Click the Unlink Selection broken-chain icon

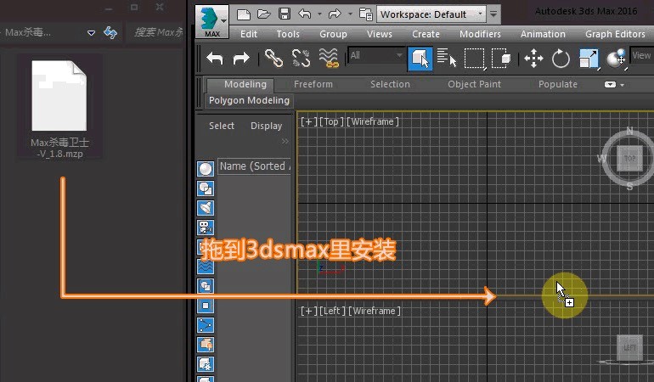[301, 58]
